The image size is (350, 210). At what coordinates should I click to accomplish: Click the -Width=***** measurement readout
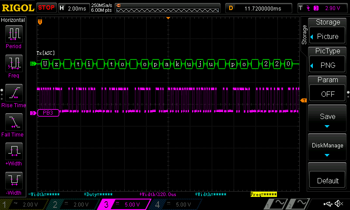44,194
